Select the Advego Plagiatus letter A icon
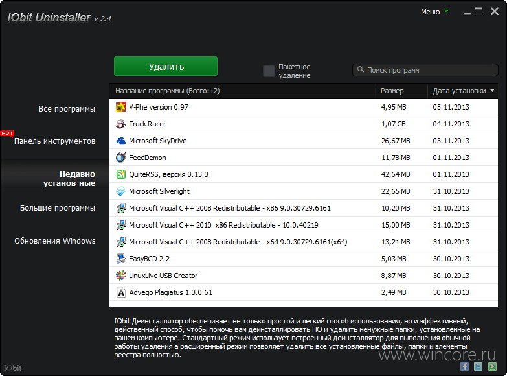507x376 pixels. pyautogui.click(x=120, y=292)
